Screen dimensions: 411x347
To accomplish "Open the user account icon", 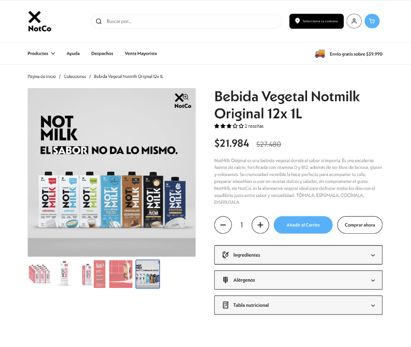I will click(354, 21).
